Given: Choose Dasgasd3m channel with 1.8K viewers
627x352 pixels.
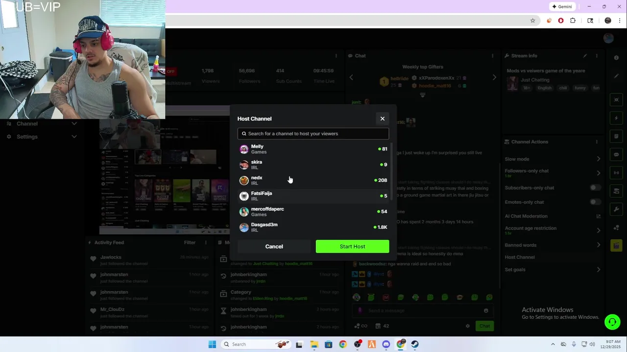Looking at the screenshot, I should [x=313, y=227].
